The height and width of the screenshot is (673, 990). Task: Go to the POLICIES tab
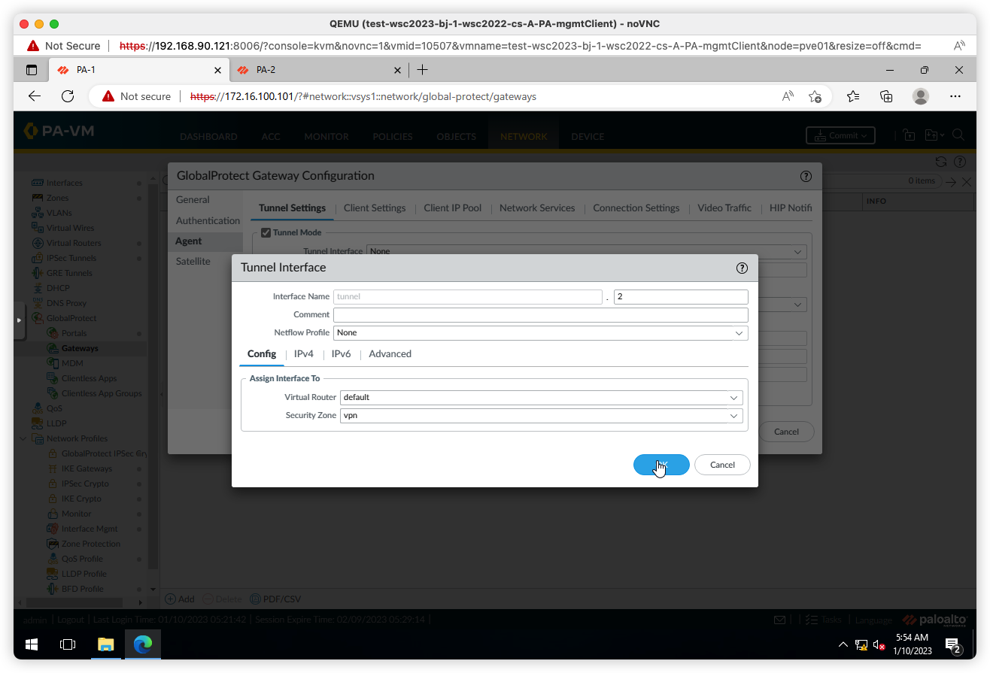coord(392,137)
